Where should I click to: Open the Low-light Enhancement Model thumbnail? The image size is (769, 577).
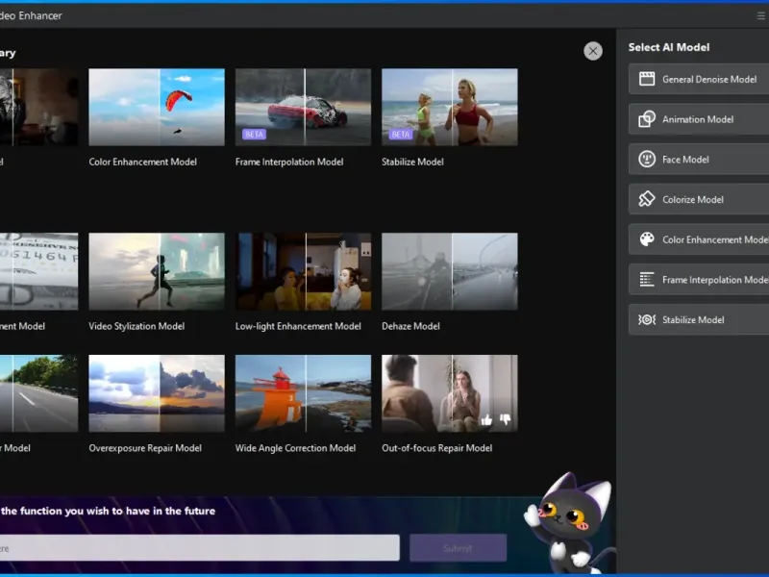(x=303, y=271)
